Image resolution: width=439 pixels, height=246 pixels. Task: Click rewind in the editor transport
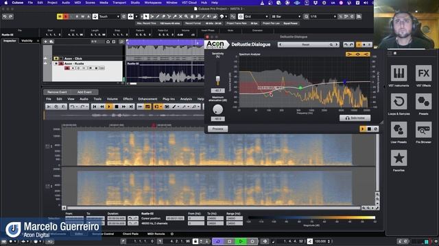point(102,107)
